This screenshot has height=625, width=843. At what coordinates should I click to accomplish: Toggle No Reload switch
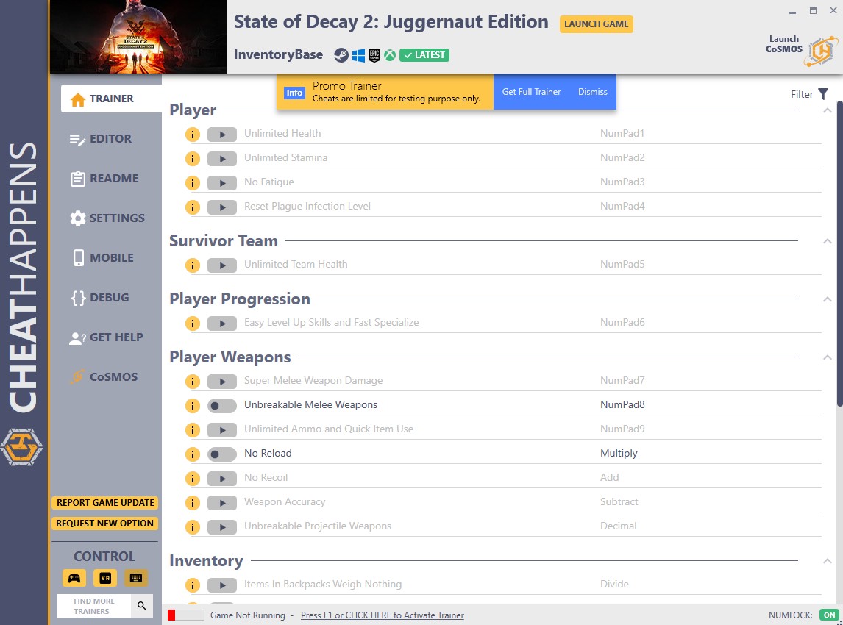click(x=222, y=454)
